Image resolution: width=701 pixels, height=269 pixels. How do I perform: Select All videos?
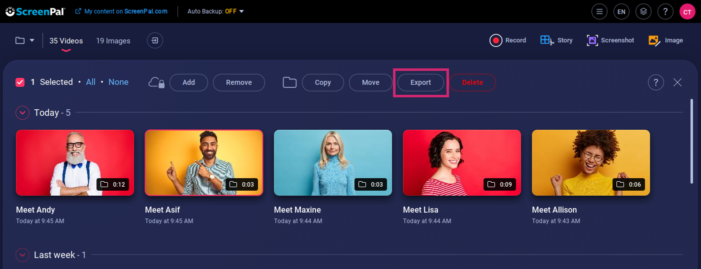90,82
